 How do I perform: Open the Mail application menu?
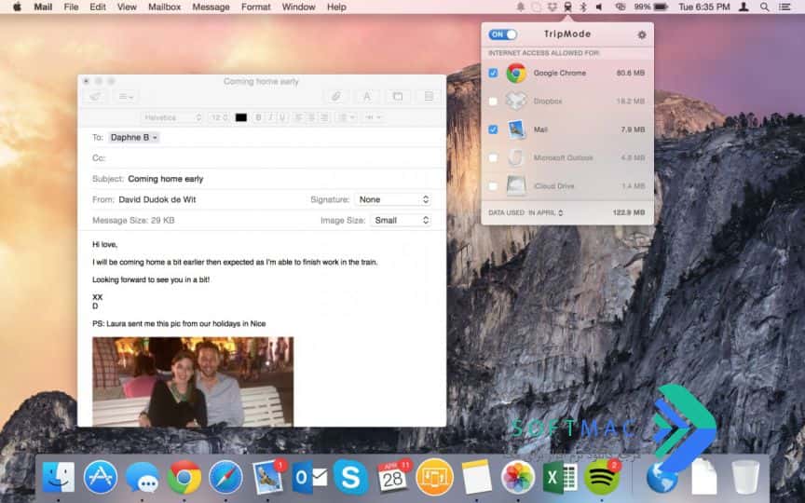pos(43,7)
